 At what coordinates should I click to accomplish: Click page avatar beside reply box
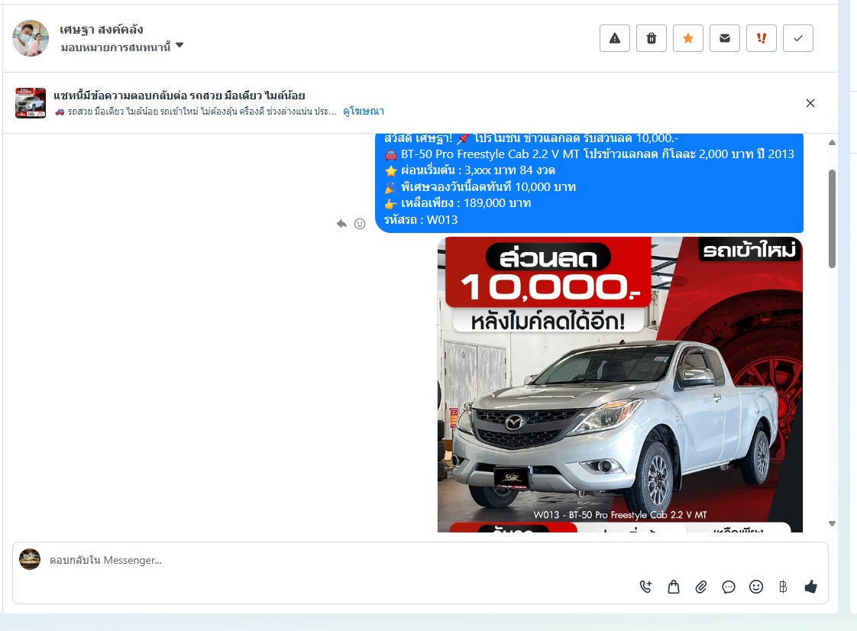(x=30, y=559)
